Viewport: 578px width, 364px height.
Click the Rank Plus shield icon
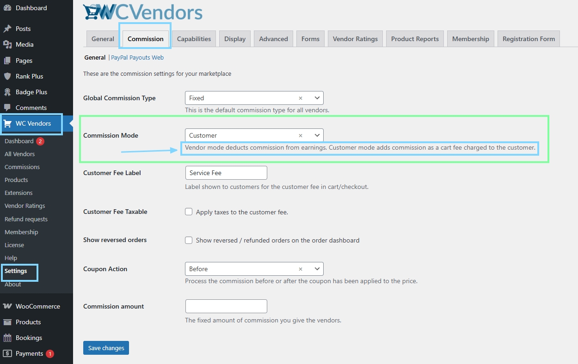(x=7, y=76)
